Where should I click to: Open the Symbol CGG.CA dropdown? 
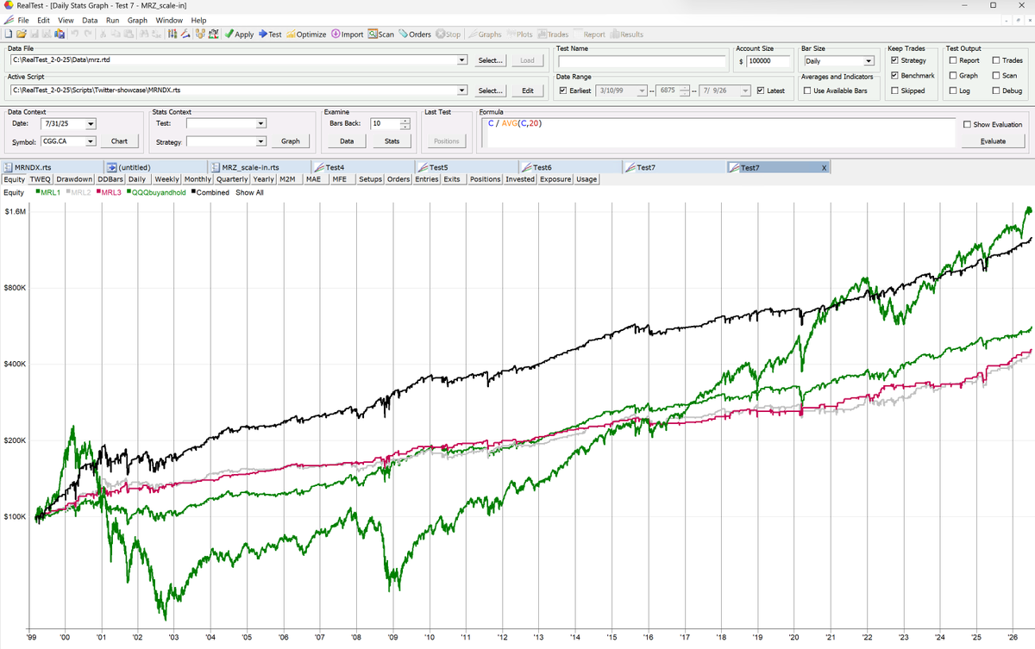click(91, 141)
